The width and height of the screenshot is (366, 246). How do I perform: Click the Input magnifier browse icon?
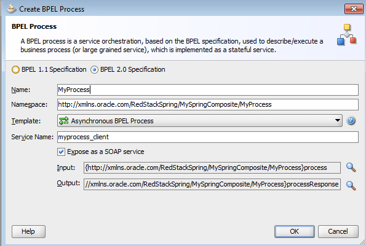351,167
